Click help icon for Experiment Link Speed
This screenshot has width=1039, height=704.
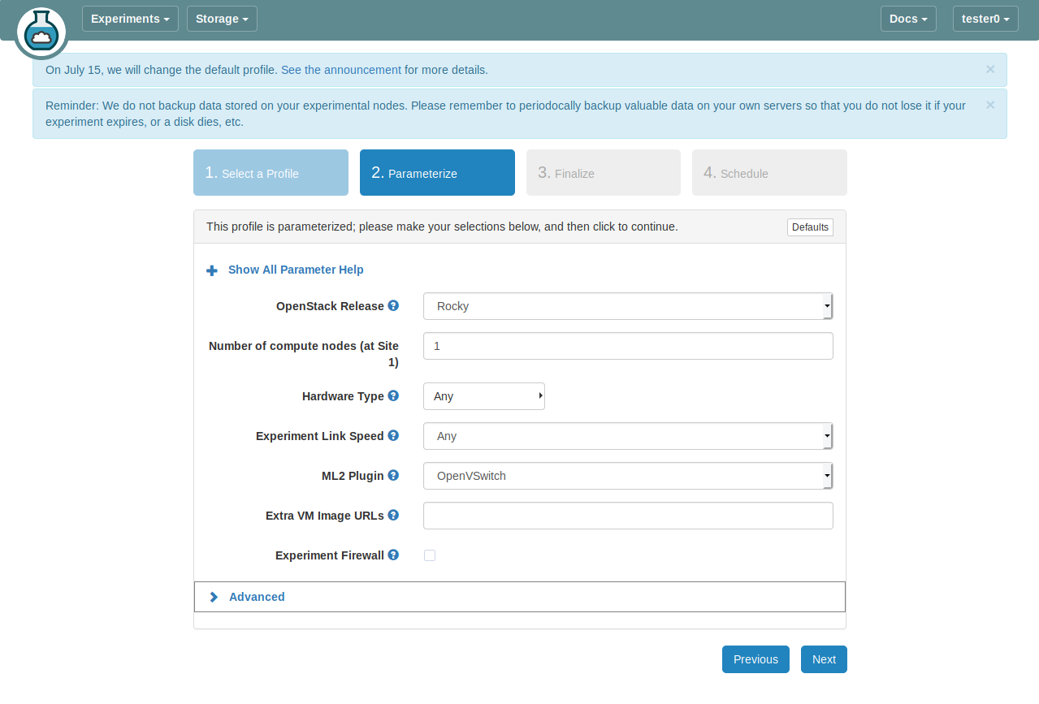click(393, 436)
